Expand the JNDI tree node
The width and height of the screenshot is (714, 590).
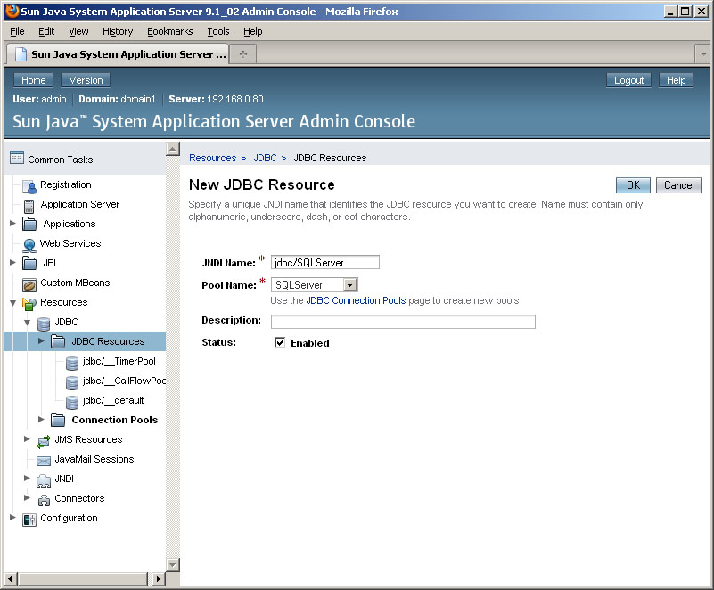[28, 478]
